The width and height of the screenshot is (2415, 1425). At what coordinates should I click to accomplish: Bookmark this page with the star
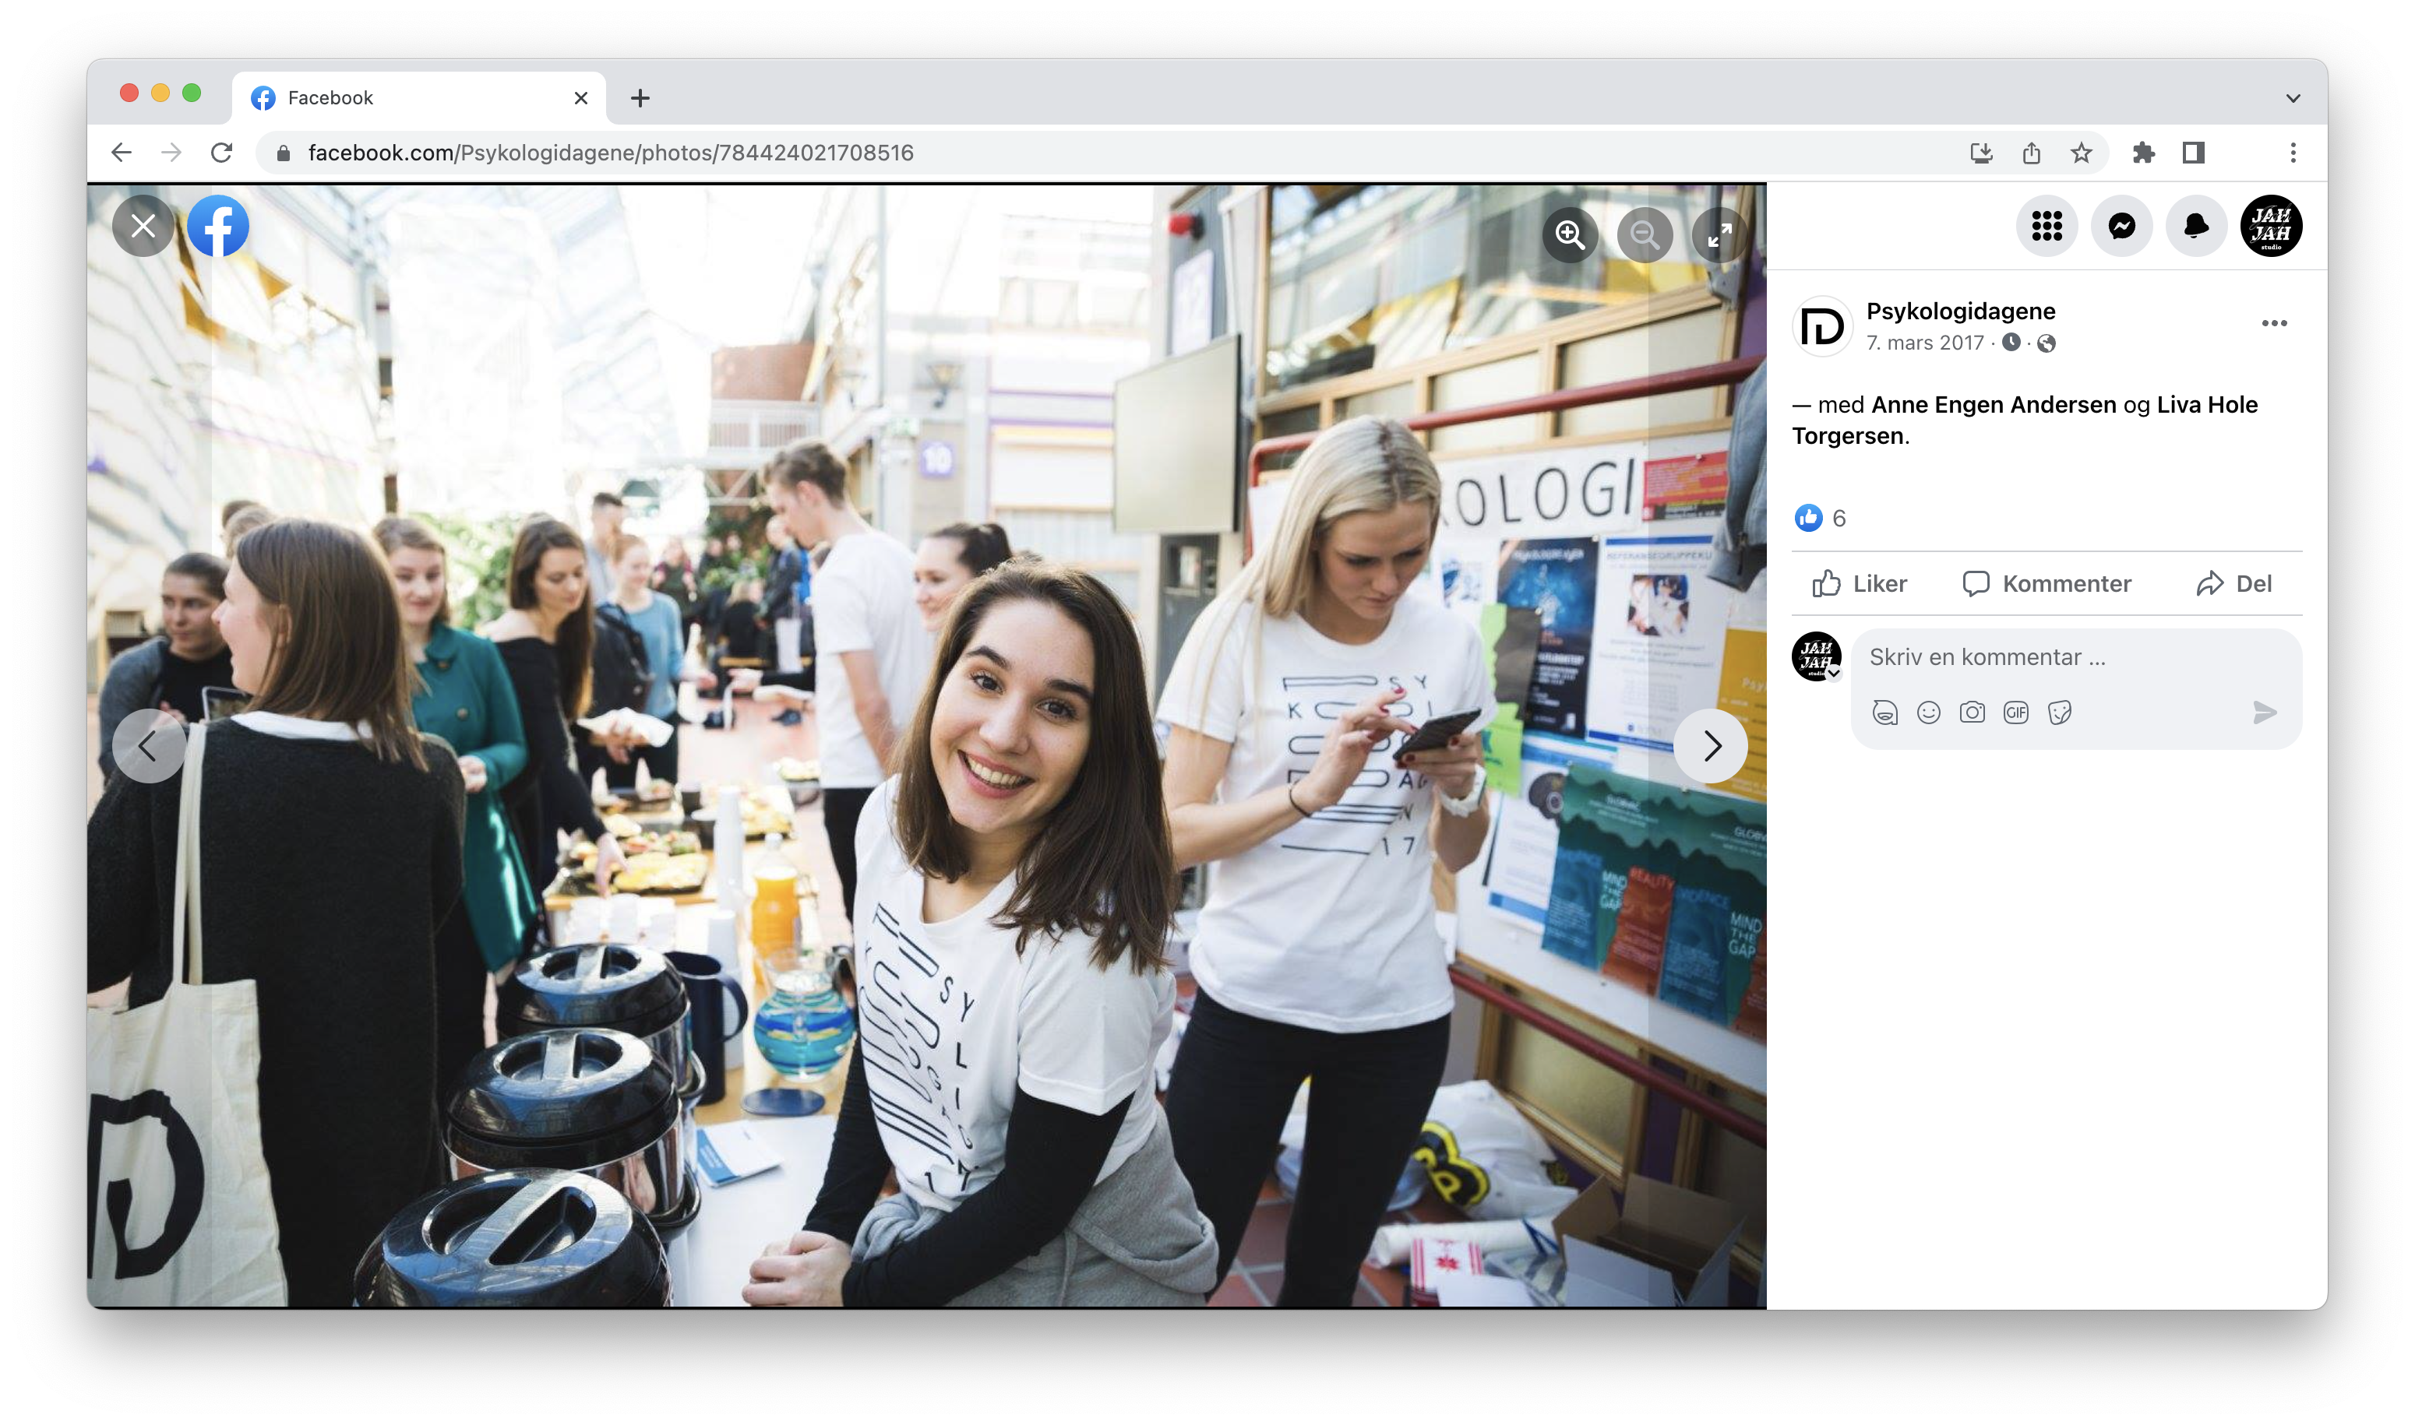pyautogui.click(x=2081, y=153)
